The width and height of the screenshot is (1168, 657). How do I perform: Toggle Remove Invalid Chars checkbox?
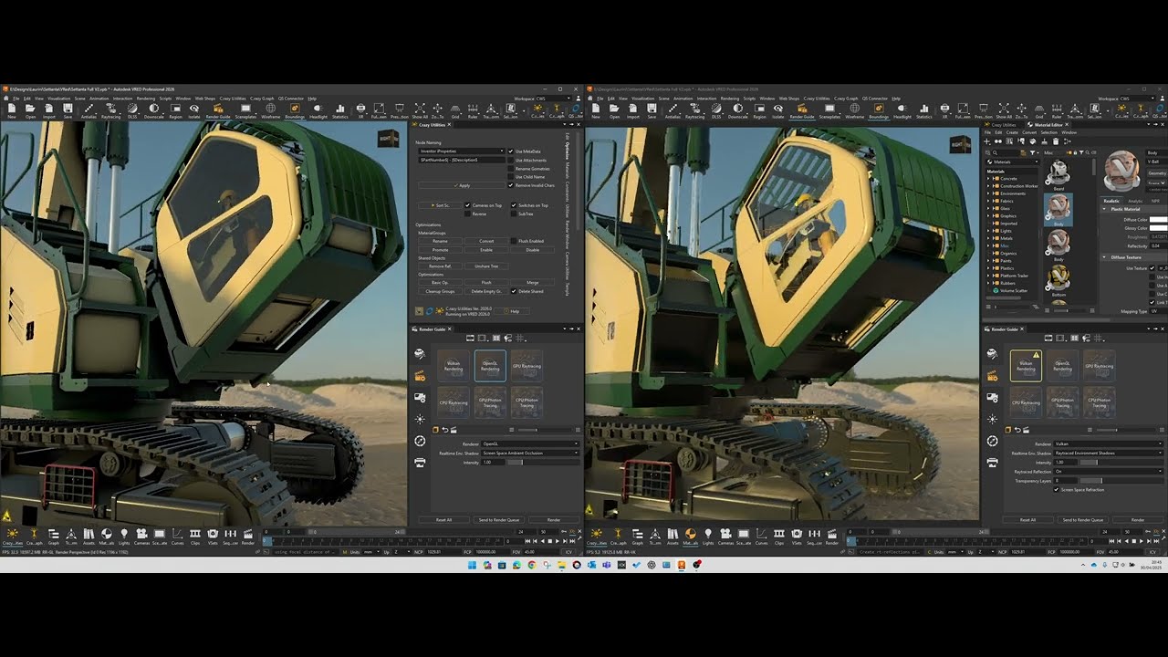[513, 185]
